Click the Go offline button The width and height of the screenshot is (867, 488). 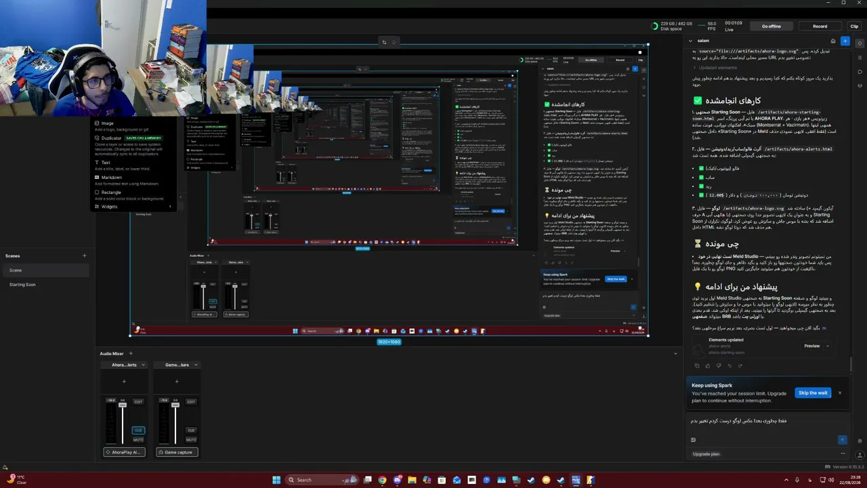(771, 26)
